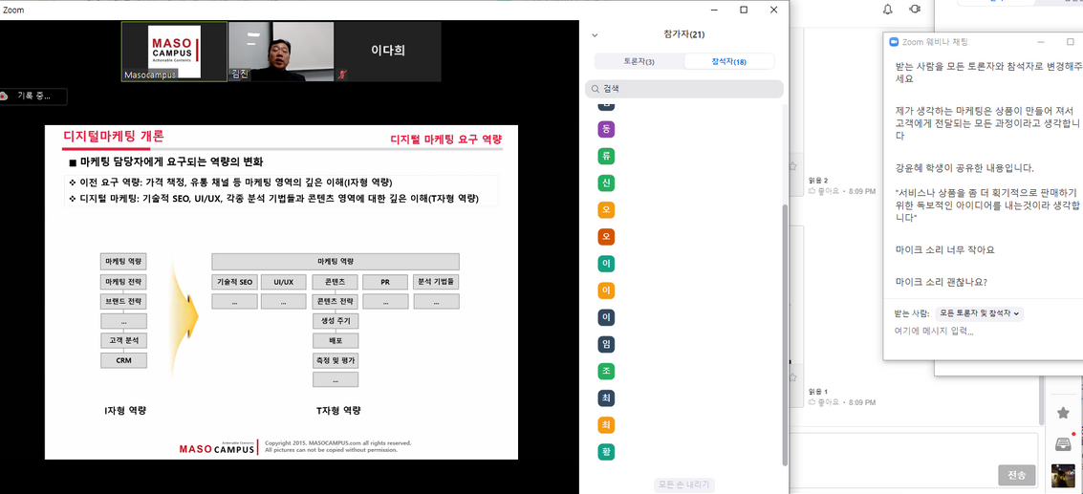The height and width of the screenshot is (494, 1083).
Task: Collapse the 참가자 panel with chevron
Action: click(x=595, y=35)
